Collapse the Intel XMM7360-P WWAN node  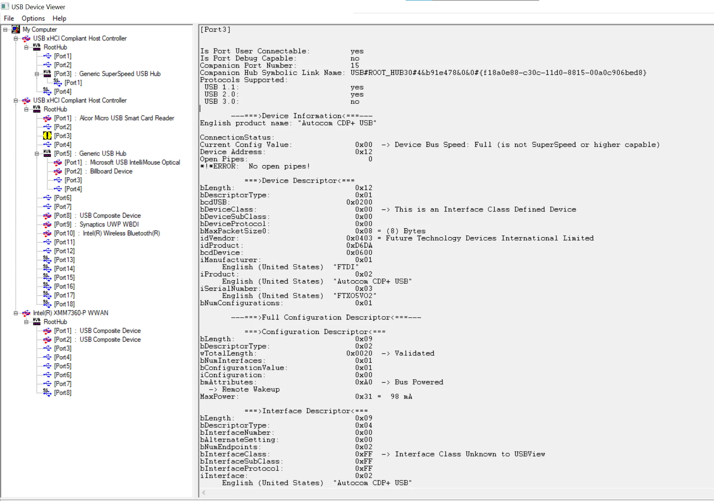(x=16, y=313)
